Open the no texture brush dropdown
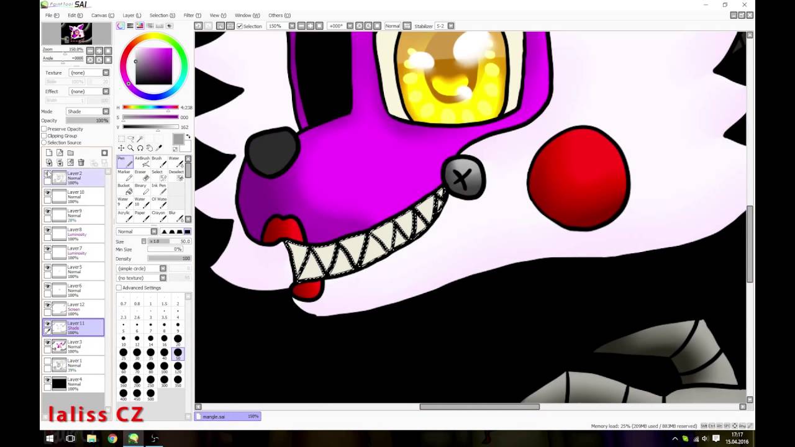The height and width of the screenshot is (447, 795). point(142,278)
